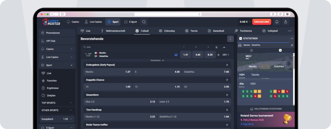The image size is (331, 129).
Task: Open more sports via three-dots icon
Action: (290, 31)
